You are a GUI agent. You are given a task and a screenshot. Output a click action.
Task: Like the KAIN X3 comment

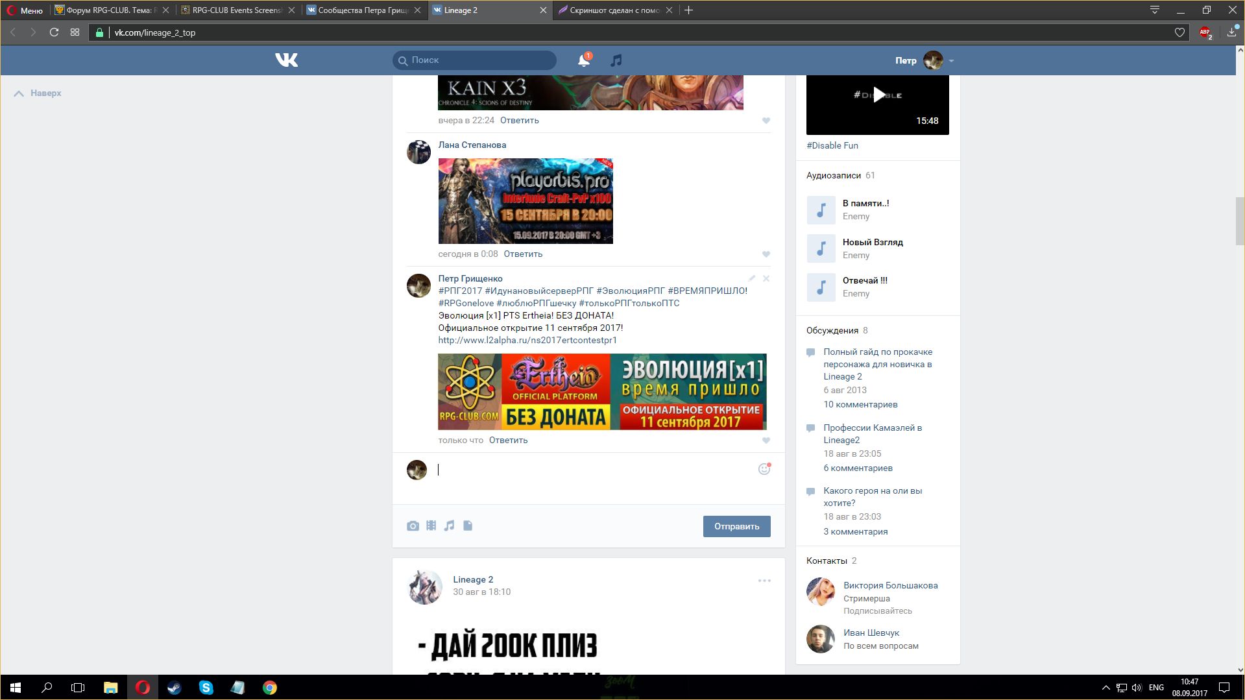(766, 121)
